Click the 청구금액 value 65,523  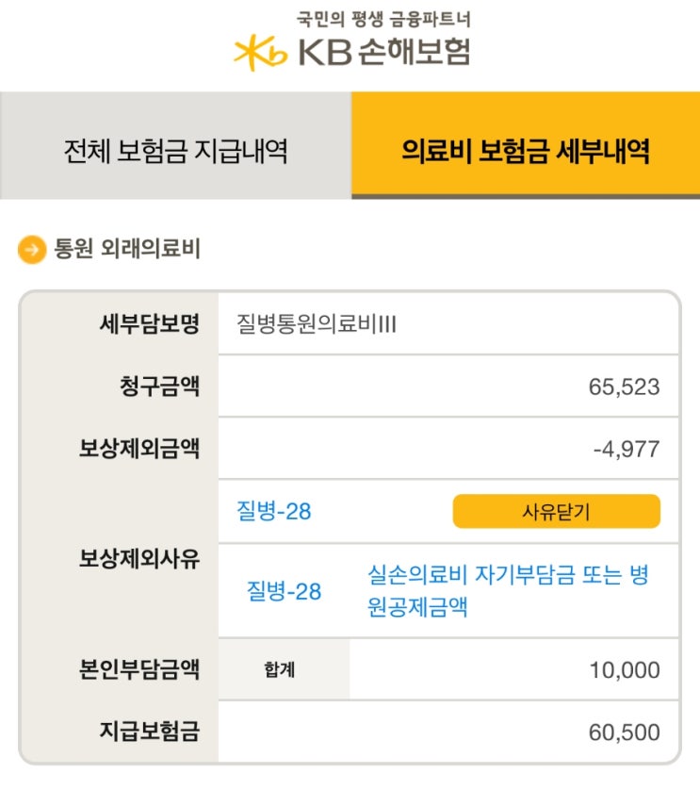(625, 387)
